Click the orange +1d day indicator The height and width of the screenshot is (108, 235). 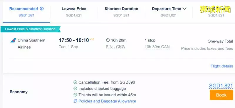click(92, 39)
